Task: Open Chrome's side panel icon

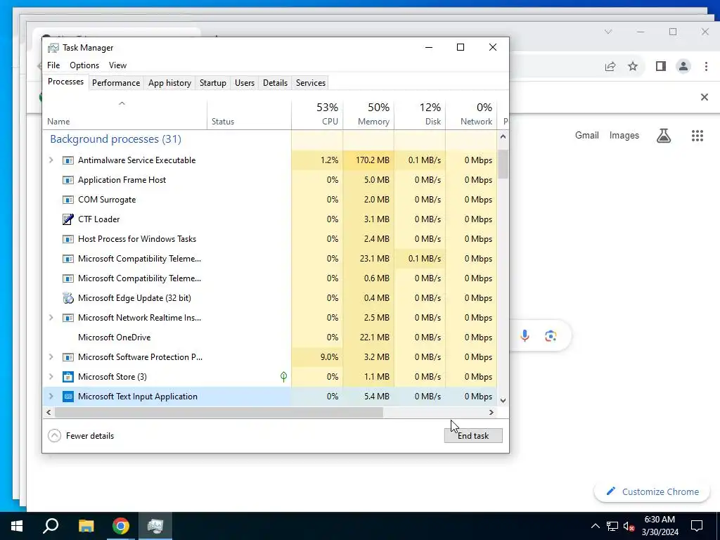Action: coord(661,67)
